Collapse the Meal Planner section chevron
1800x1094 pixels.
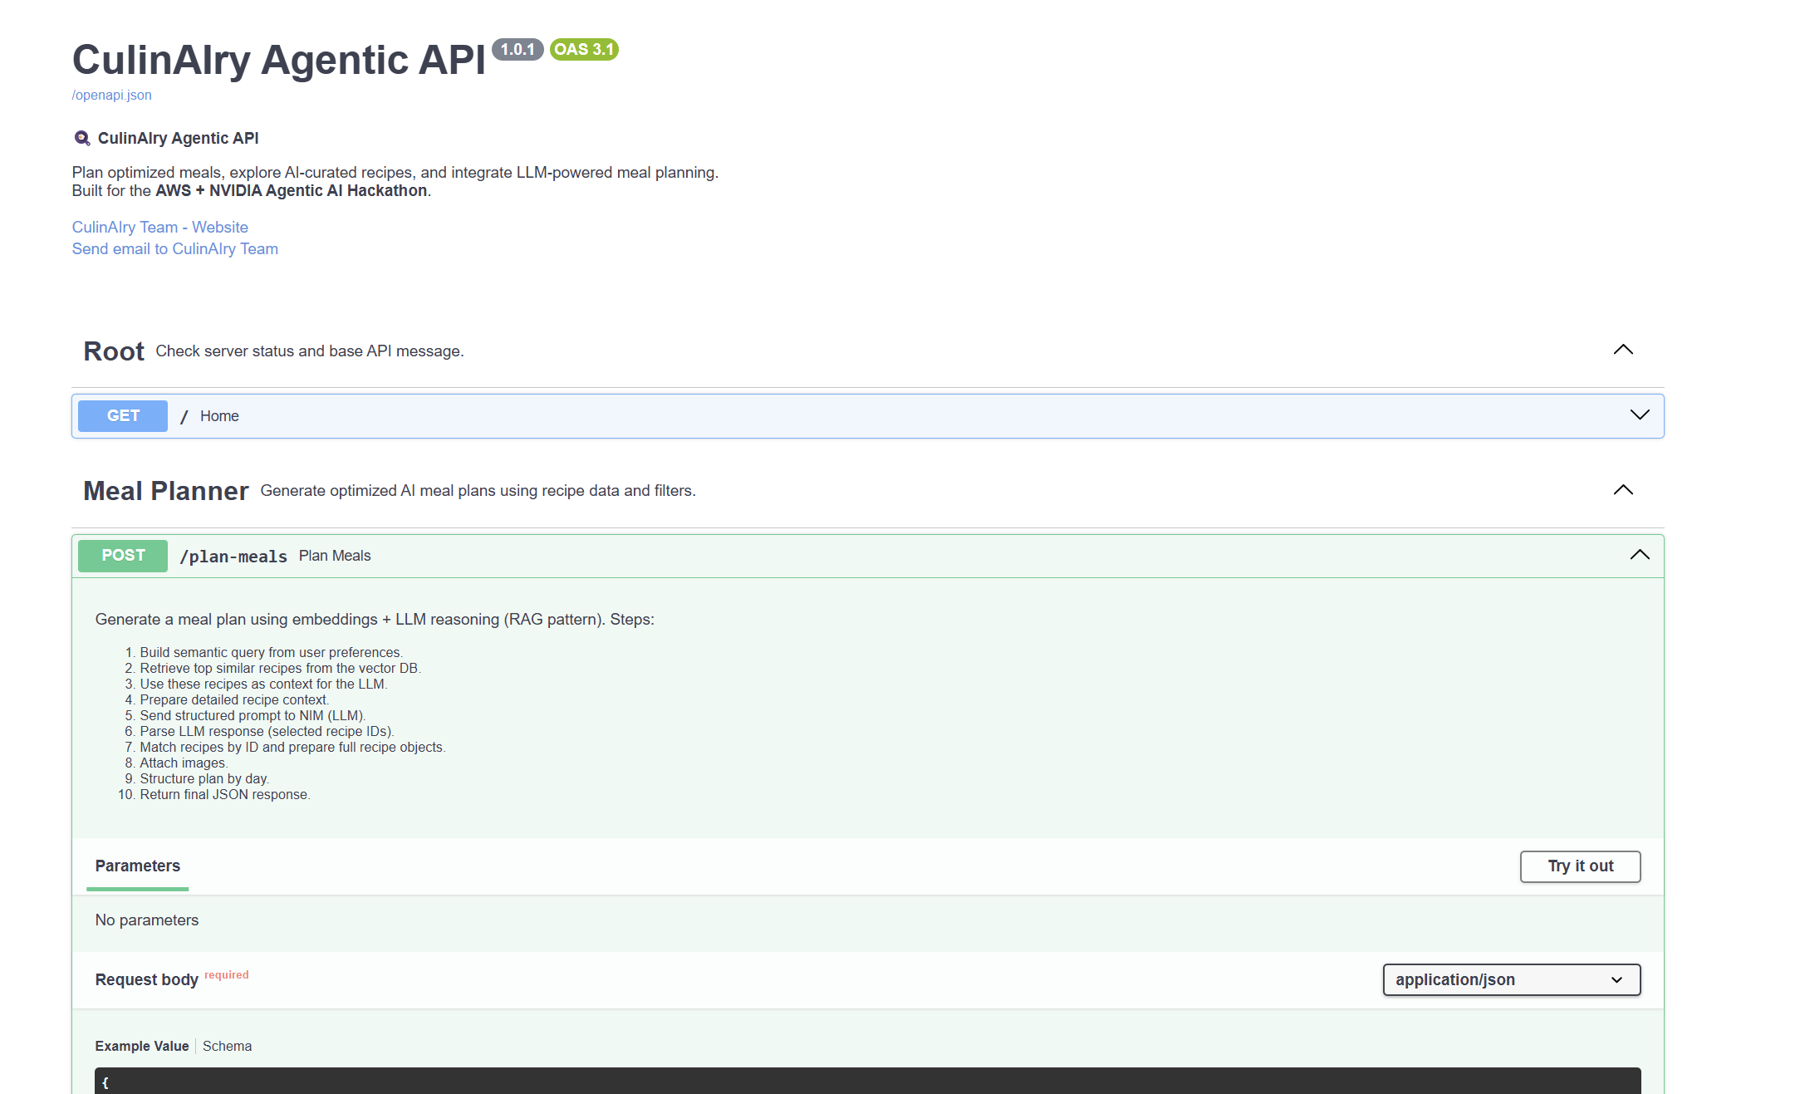coord(1622,490)
